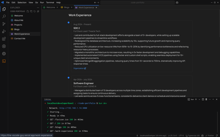Click the Organization link in SDE 2 card
The height and width of the screenshot is (137, 220).
(80, 68)
